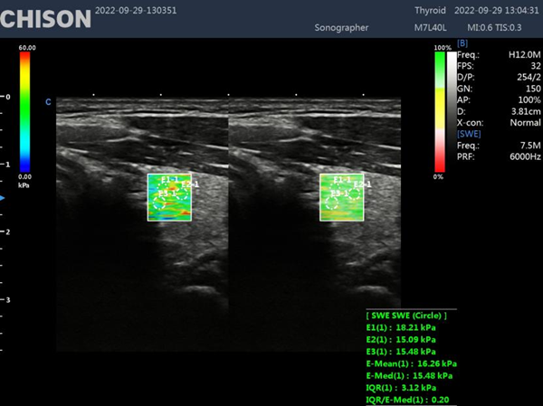Click the date time 2022-09-29 13:04:31
Viewport: 543px width, 406px height.
[497, 10]
